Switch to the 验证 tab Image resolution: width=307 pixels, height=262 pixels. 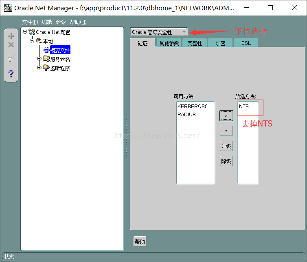(143, 43)
